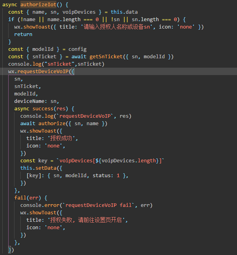Click '[key]' computed property
The image size is (237, 255).
coord(34,176)
